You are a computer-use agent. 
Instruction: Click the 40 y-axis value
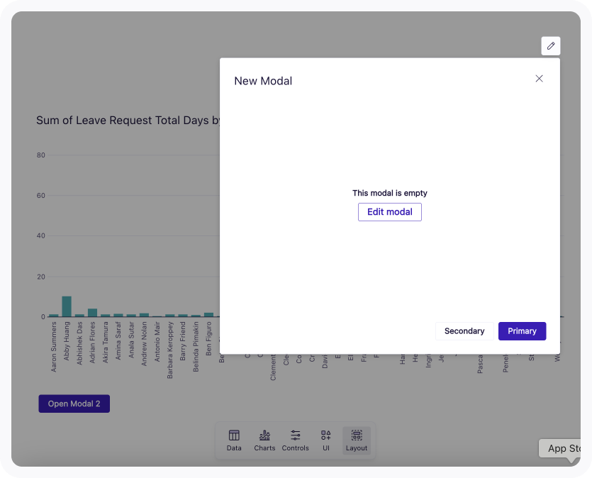pyautogui.click(x=41, y=235)
